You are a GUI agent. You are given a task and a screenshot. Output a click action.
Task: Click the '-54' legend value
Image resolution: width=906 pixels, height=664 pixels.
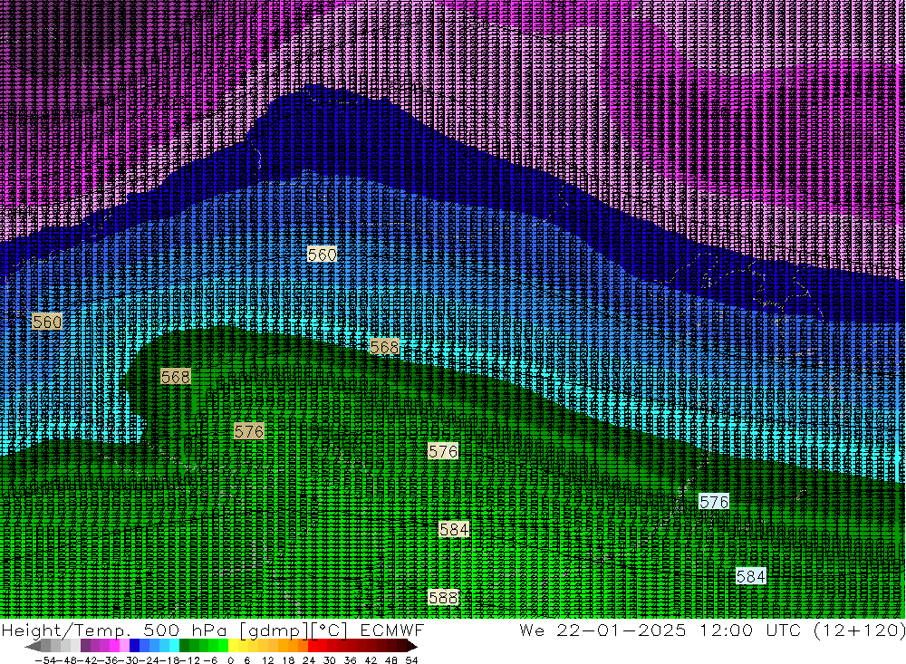tap(45, 660)
